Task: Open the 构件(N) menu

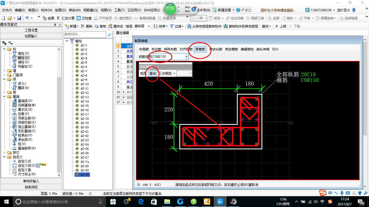Action: coord(47,10)
